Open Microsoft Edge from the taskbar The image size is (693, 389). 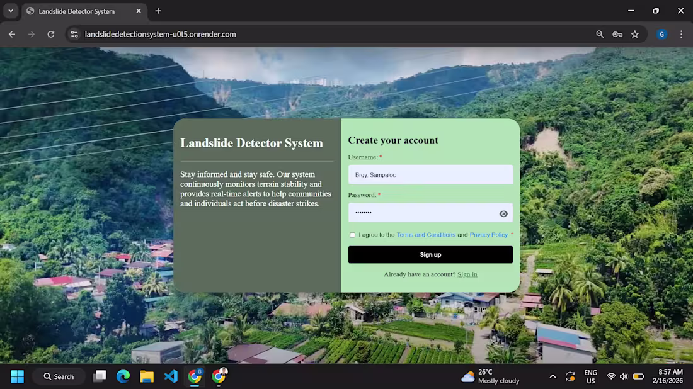123,376
